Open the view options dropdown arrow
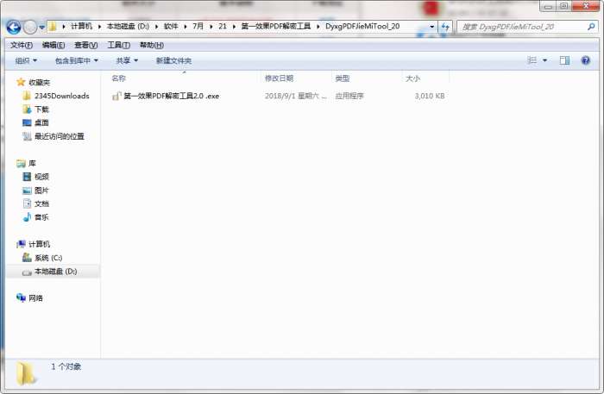The width and height of the screenshot is (604, 394). coord(544,60)
